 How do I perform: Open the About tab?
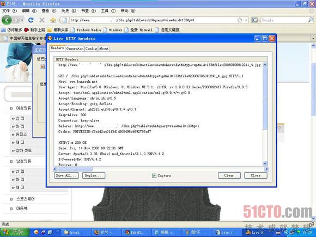pyautogui.click(x=104, y=48)
